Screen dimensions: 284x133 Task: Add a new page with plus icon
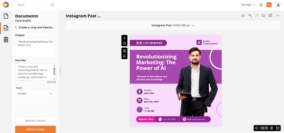125,38
